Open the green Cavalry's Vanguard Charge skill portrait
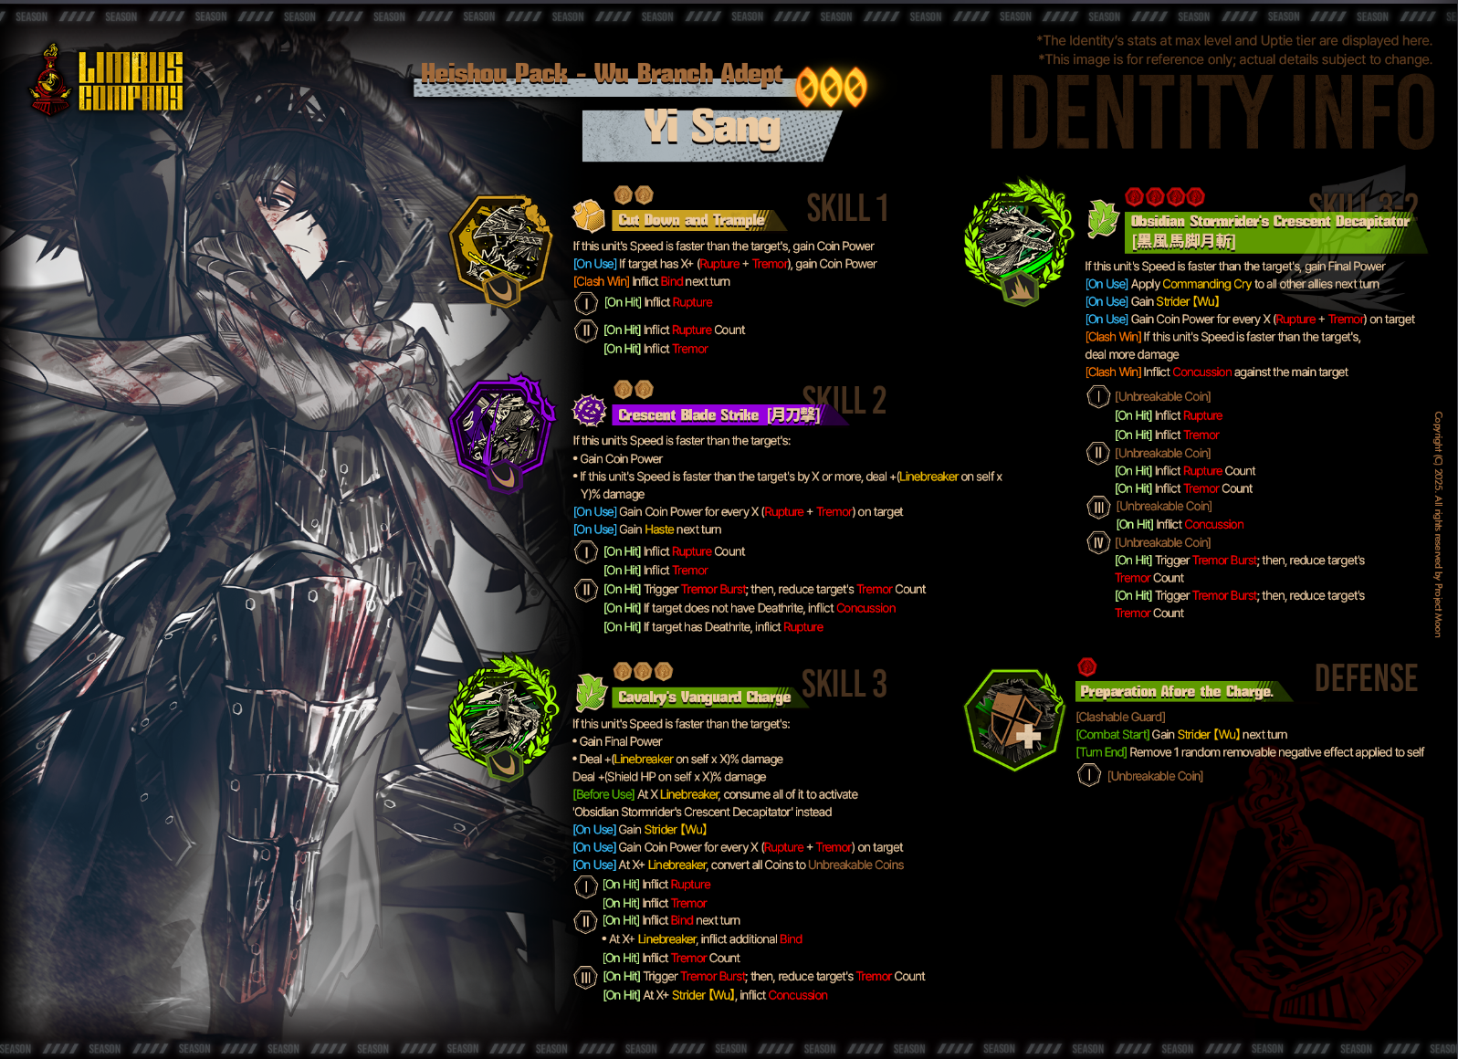Image resolution: width=1458 pixels, height=1059 pixels. click(503, 718)
